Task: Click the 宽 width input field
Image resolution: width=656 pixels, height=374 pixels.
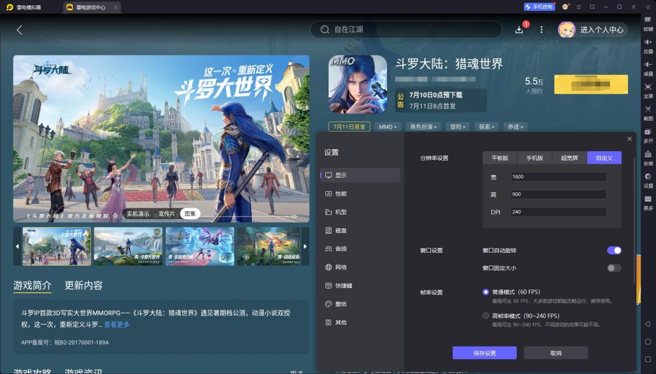Action: point(558,177)
